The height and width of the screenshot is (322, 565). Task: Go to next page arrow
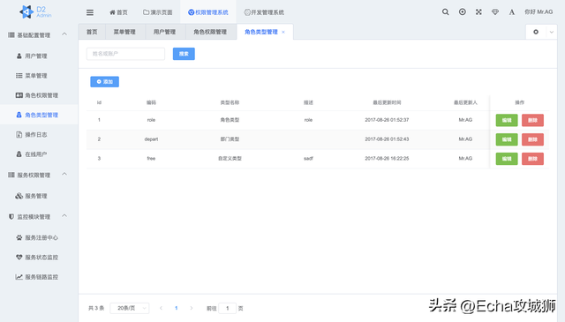pyautogui.click(x=192, y=308)
